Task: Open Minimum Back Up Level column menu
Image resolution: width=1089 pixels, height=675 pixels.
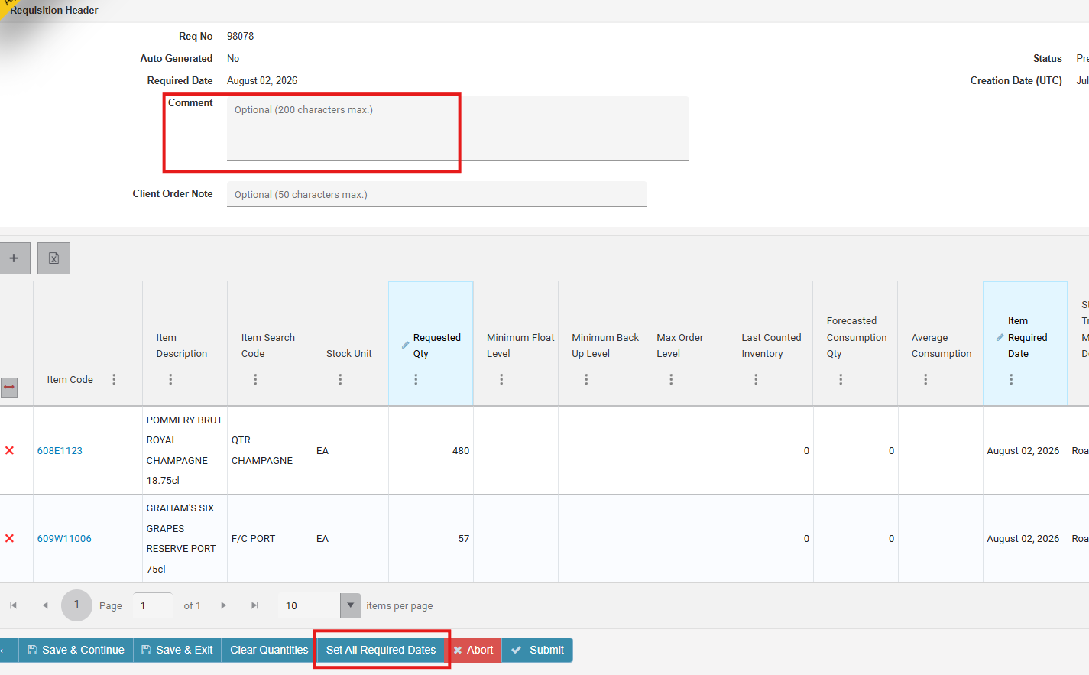Action: click(x=586, y=379)
